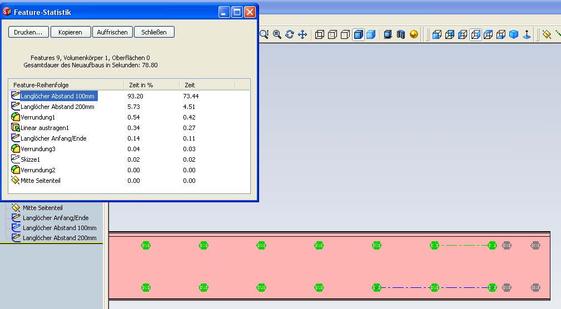Toggle RealView Graphics gold sphere
The image size is (561, 309).
(414, 34)
